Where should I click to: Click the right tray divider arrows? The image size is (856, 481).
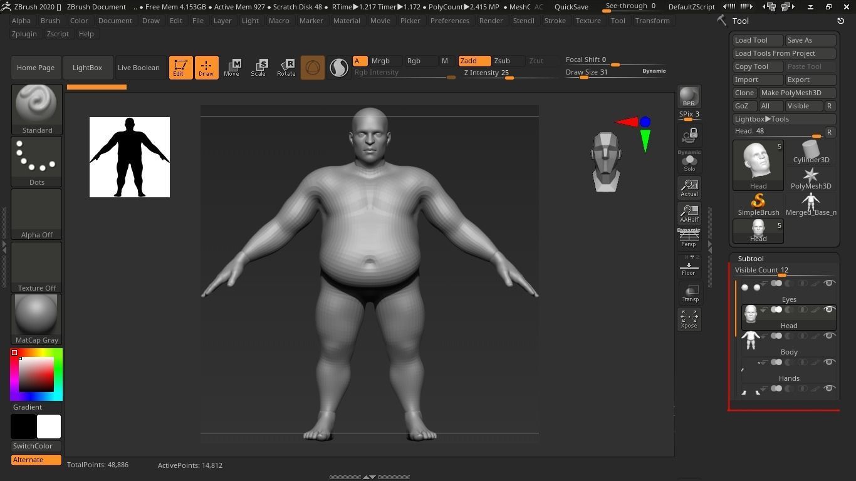(x=710, y=247)
